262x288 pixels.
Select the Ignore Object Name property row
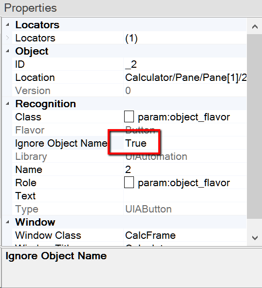[x=129, y=143]
